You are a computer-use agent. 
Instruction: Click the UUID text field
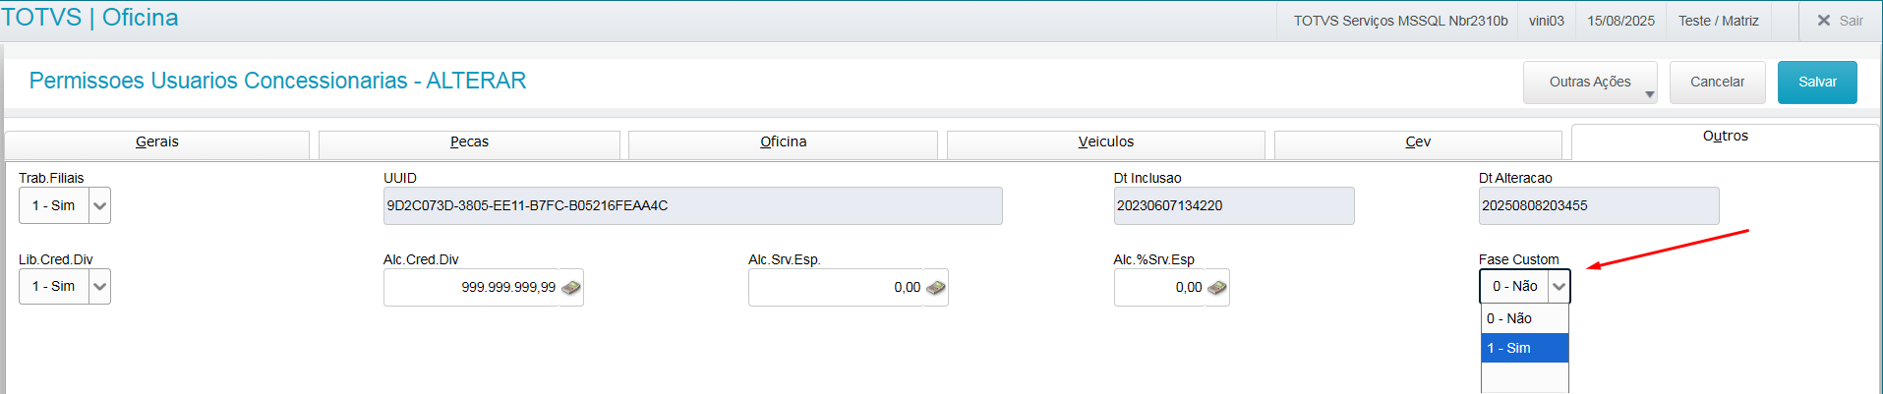(x=692, y=206)
